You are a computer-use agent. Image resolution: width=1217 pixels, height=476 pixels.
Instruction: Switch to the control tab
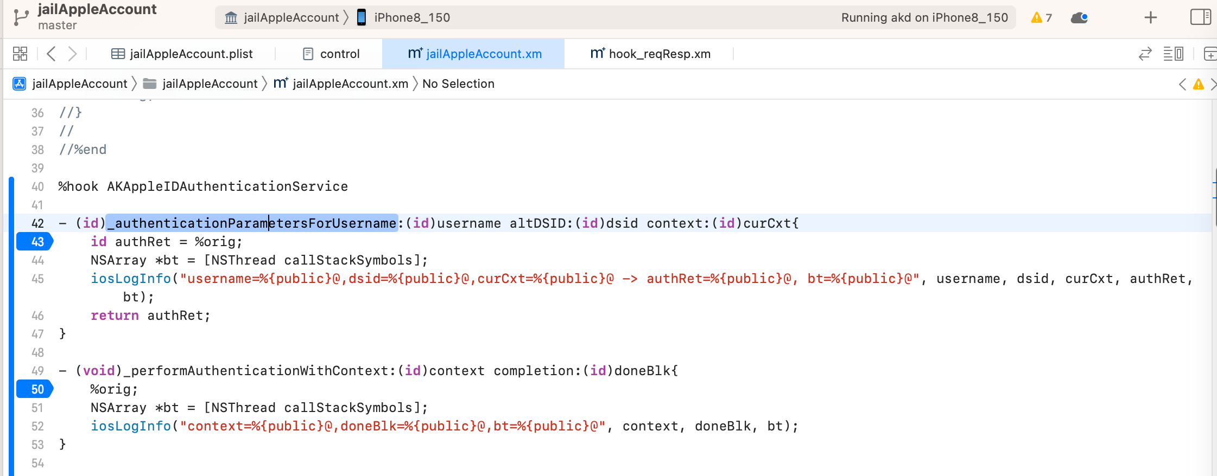[331, 54]
